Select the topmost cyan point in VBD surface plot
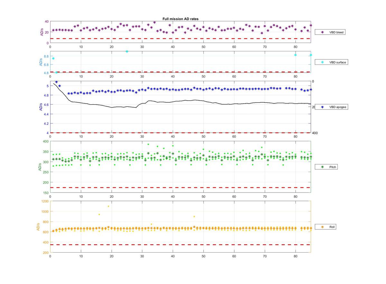 click(x=127, y=51)
